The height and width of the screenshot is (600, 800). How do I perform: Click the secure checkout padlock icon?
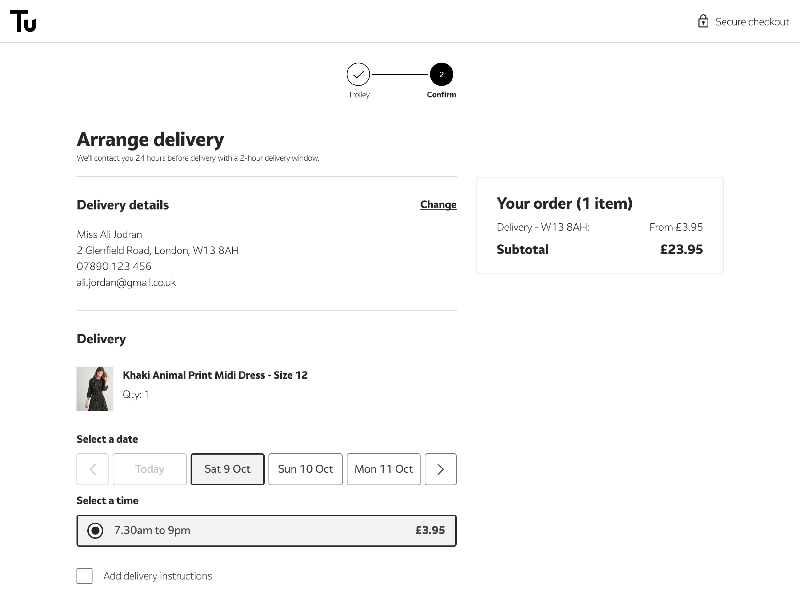click(703, 21)
